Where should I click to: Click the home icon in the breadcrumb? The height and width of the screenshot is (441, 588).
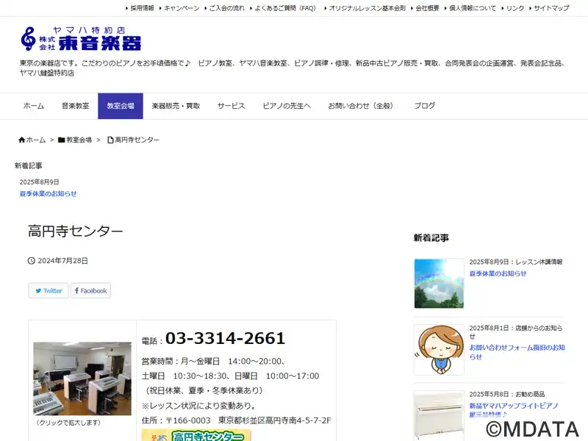22,140
